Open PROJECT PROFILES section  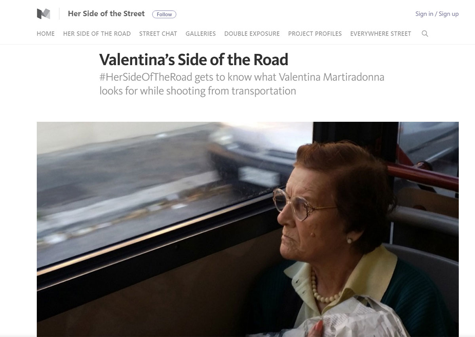tap(315, 34)
